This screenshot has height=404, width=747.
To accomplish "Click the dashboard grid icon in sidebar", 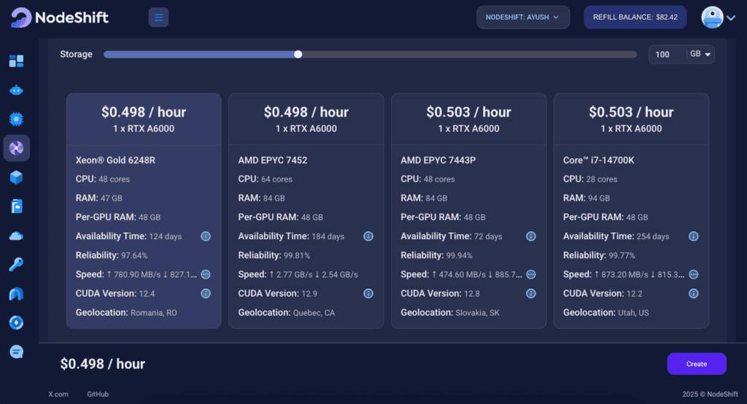I will (16, 61).
